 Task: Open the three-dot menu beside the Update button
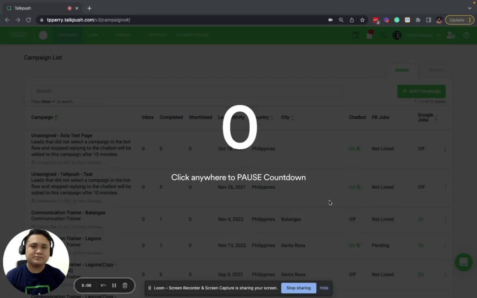click(x=470, y=20)
